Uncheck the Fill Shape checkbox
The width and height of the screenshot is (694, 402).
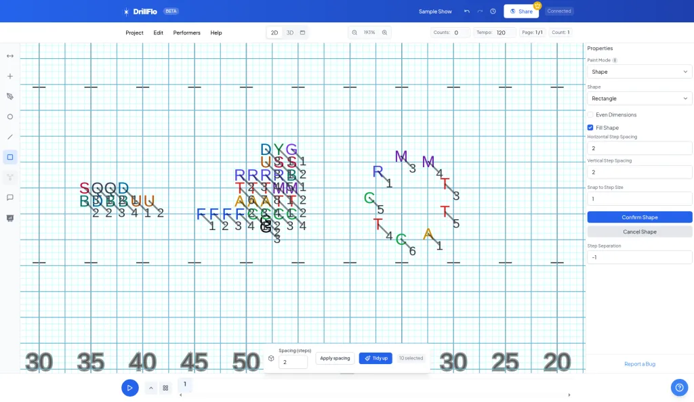[x=590, y=128]
